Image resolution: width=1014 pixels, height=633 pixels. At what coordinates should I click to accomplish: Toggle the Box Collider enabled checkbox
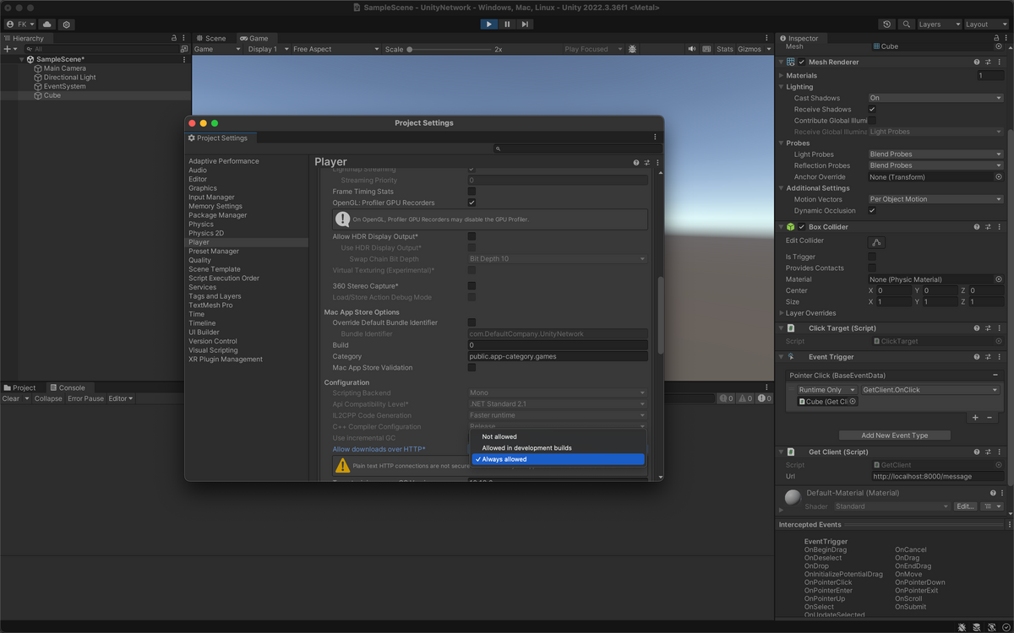[x=802, y=227]
